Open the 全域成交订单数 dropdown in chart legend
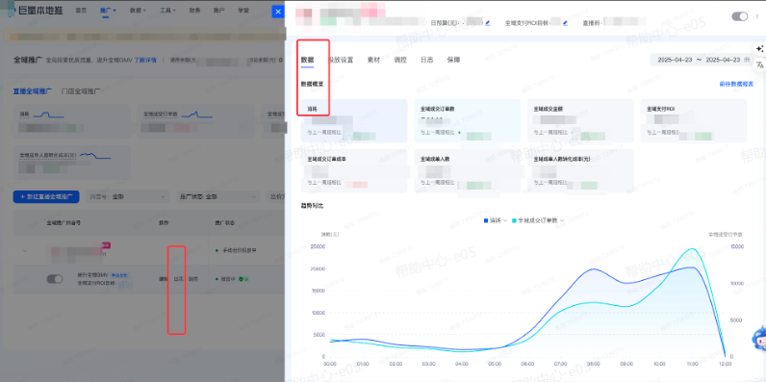 538,220
